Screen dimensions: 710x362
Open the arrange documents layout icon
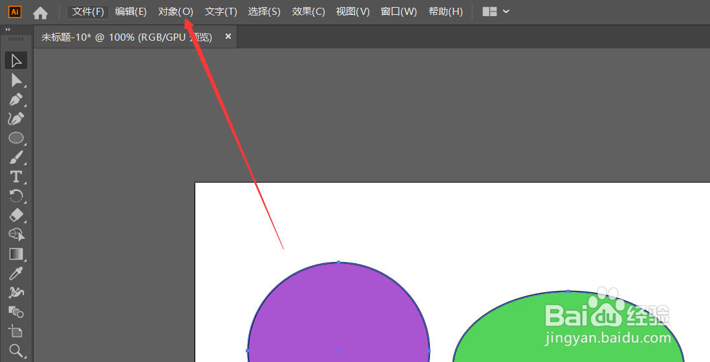pyautogui.click(x=489, y=12)
